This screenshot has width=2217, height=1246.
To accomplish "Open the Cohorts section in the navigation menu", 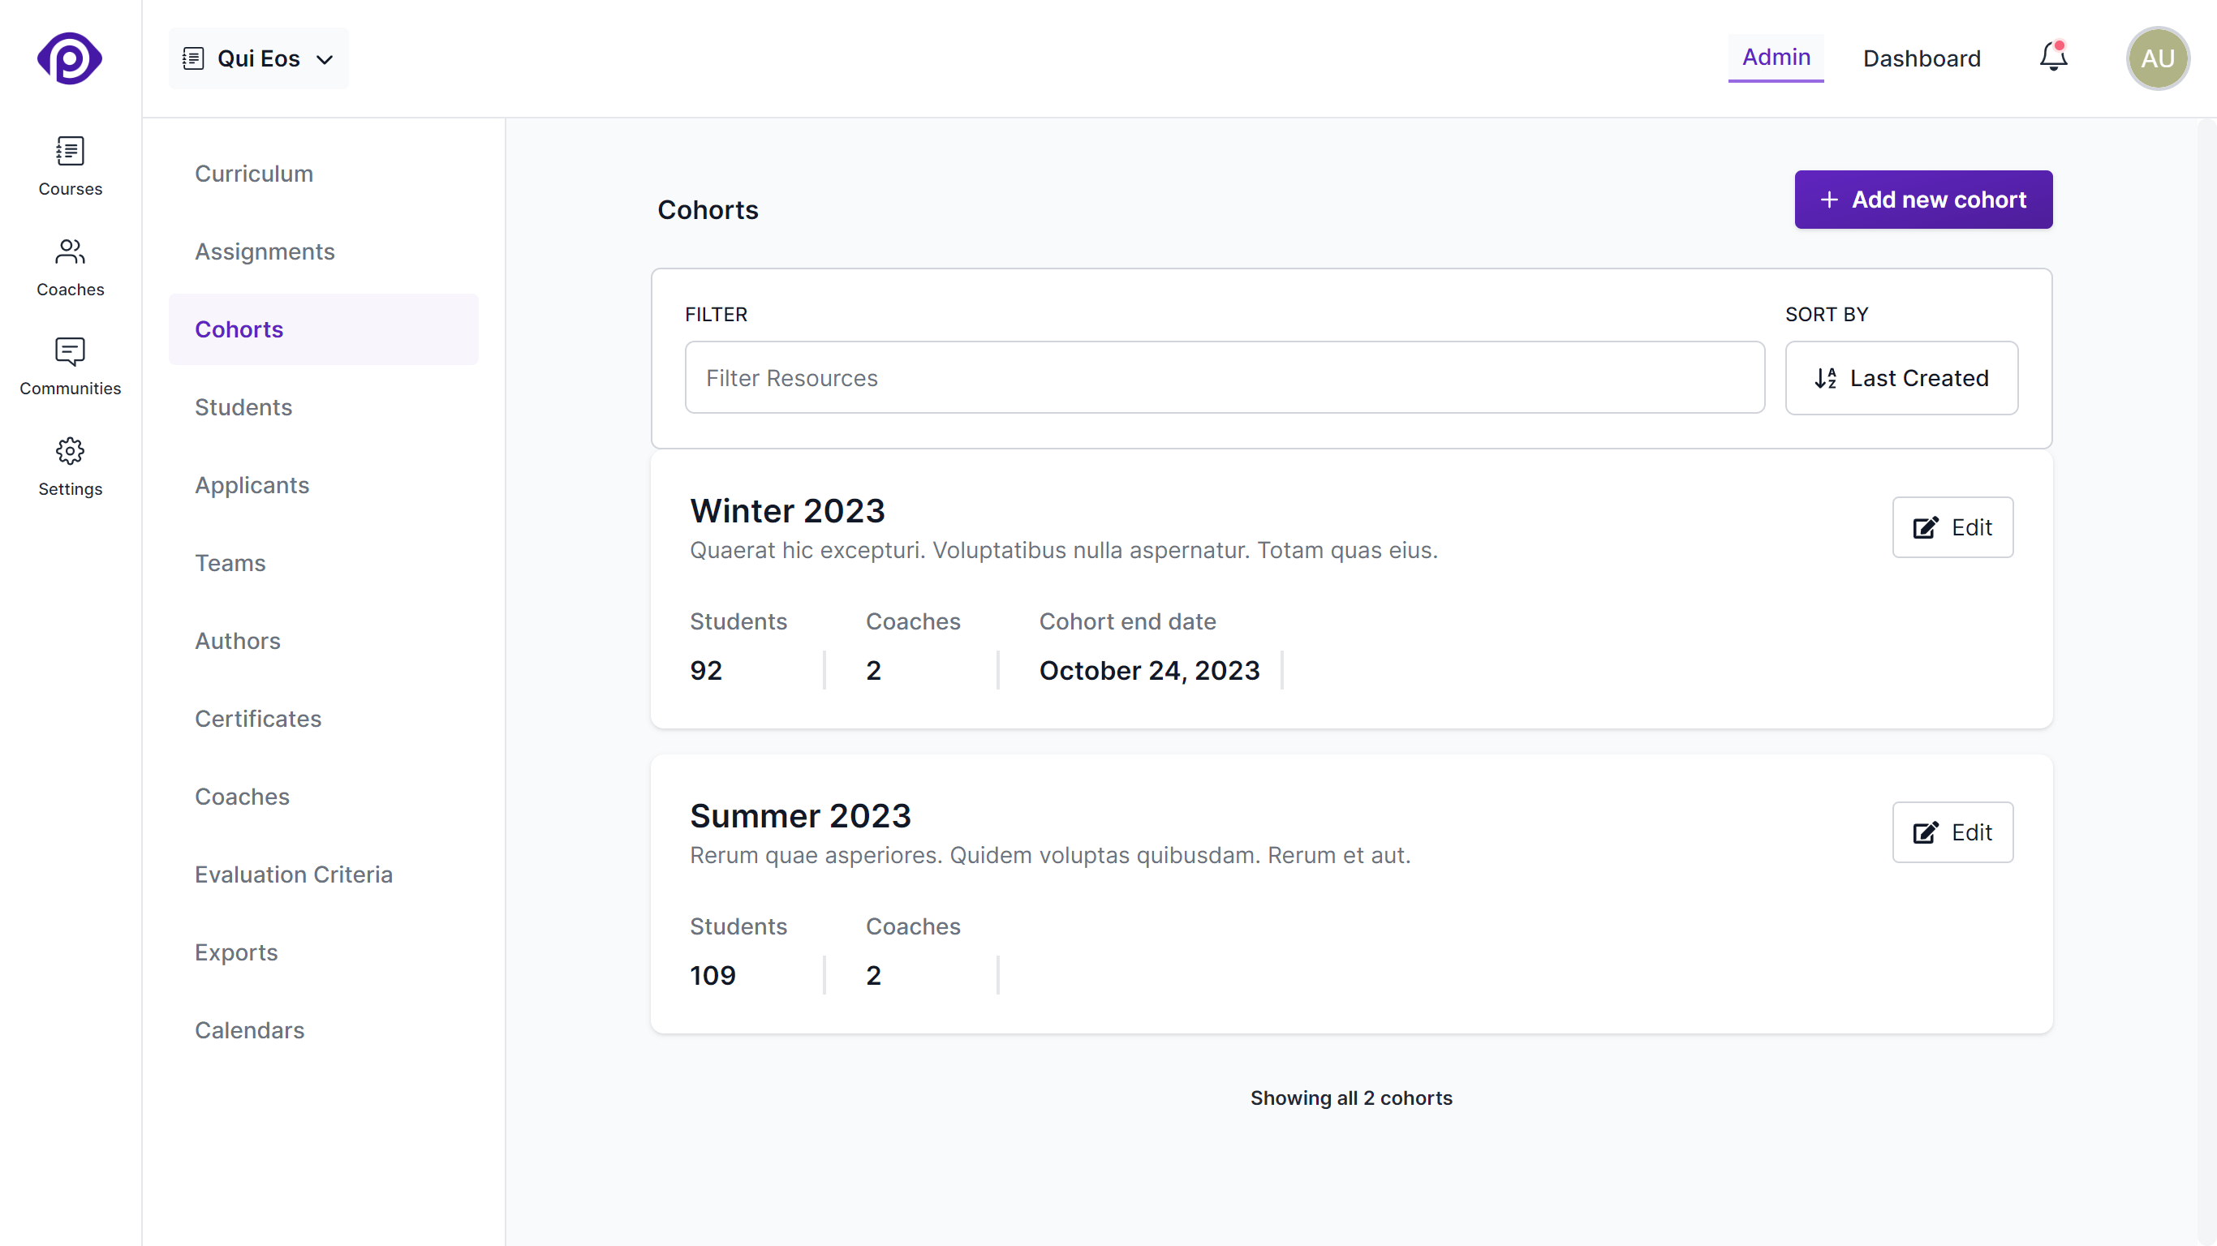I will coord(239,329).
